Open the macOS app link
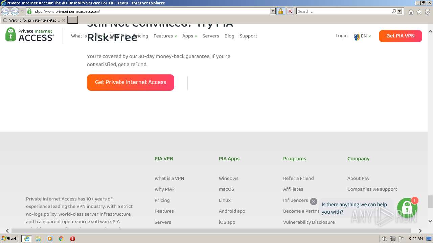 coord(226,189)
